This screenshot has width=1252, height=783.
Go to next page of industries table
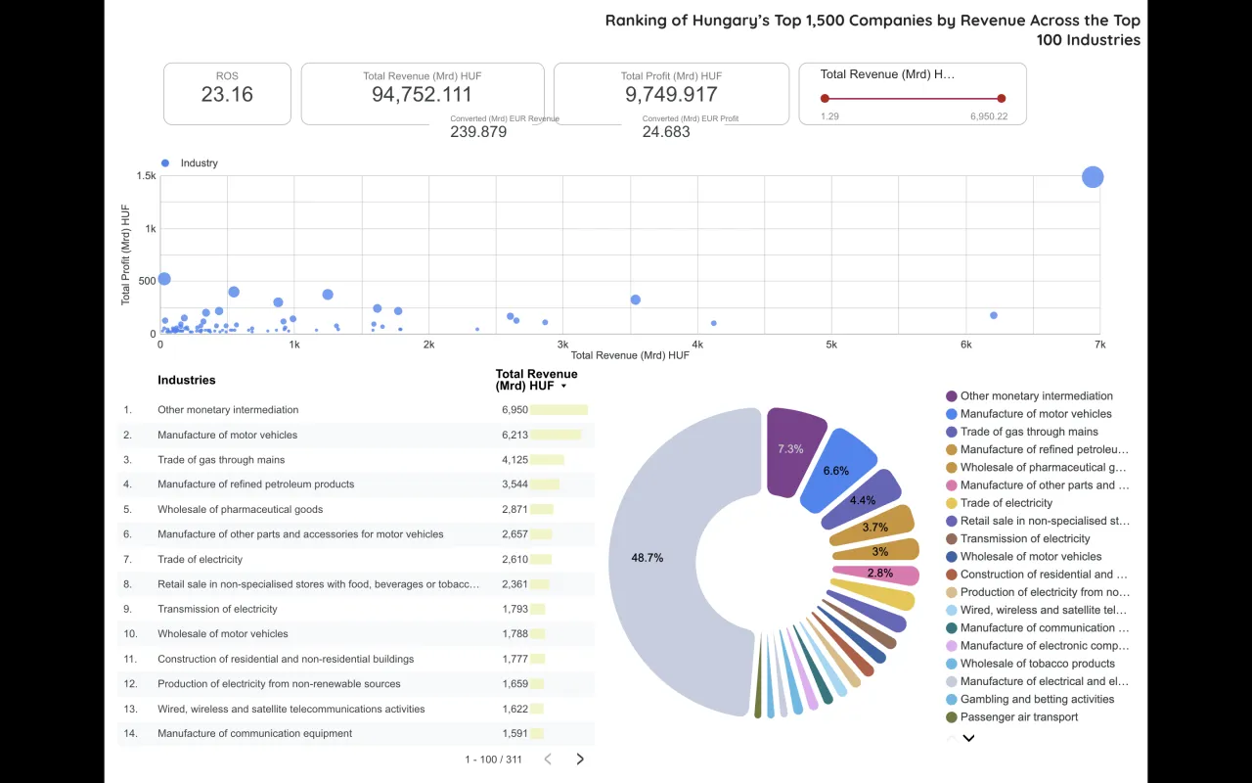pyautogui.click(x=580, y=759)
